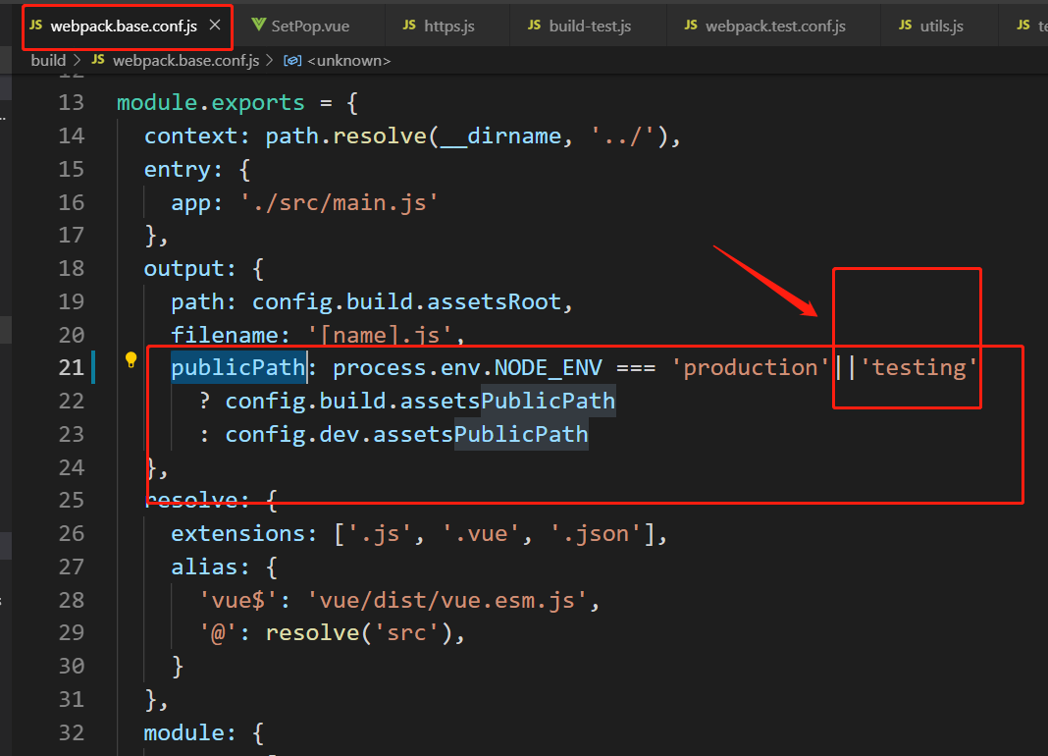The image size is (1048, 756).
Task: Click the symbol icon beside <unknown> breadcrumb
Action: tap(291, 61)
